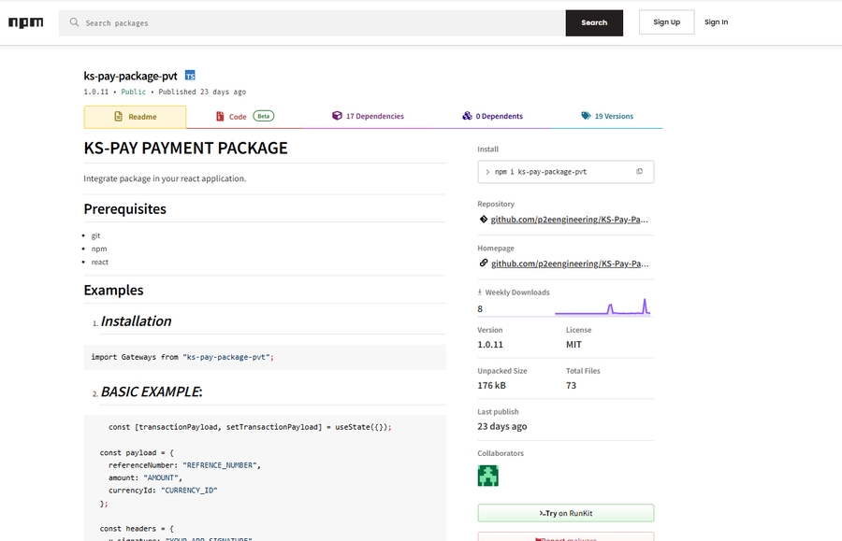The width and height of the screenshot is (842, 541).
Task: Open the GitHub repository link
Action: pos(569,220)
